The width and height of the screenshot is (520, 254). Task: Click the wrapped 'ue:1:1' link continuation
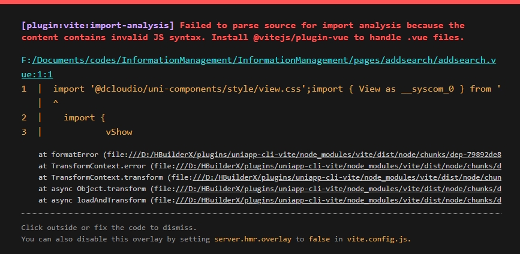[37, 74]
